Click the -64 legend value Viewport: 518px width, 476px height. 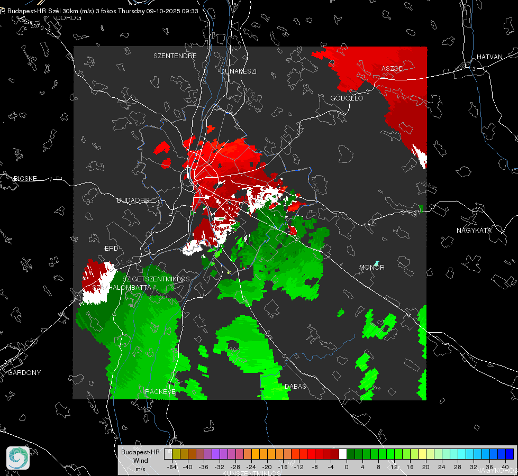point(172,467)
